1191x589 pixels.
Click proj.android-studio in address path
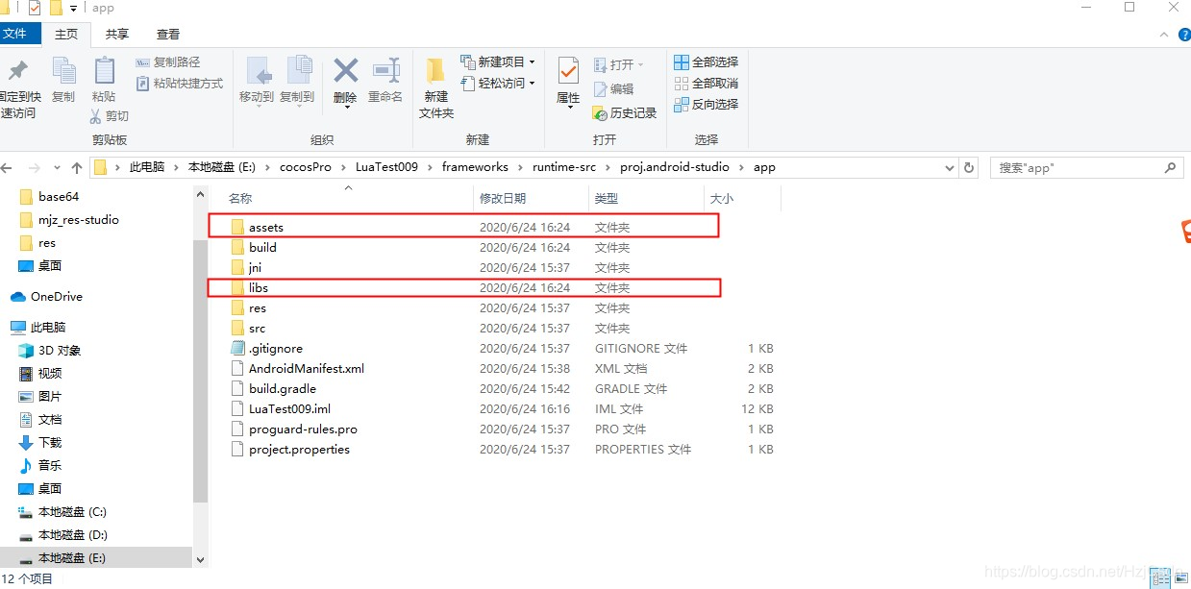(x=675, y=167)
